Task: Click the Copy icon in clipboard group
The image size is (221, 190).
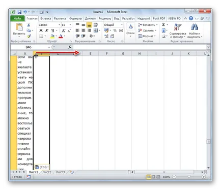Action: 29,30
